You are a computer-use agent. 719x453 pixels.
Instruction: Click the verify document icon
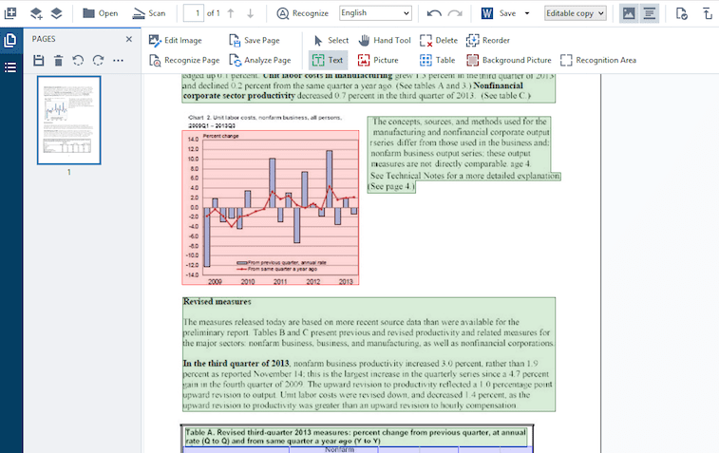[x=682, y=13]
